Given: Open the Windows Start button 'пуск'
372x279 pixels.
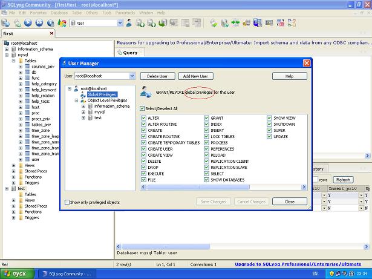Looking at the screenshot, I should pyautogui.click(x=17, y=274).
